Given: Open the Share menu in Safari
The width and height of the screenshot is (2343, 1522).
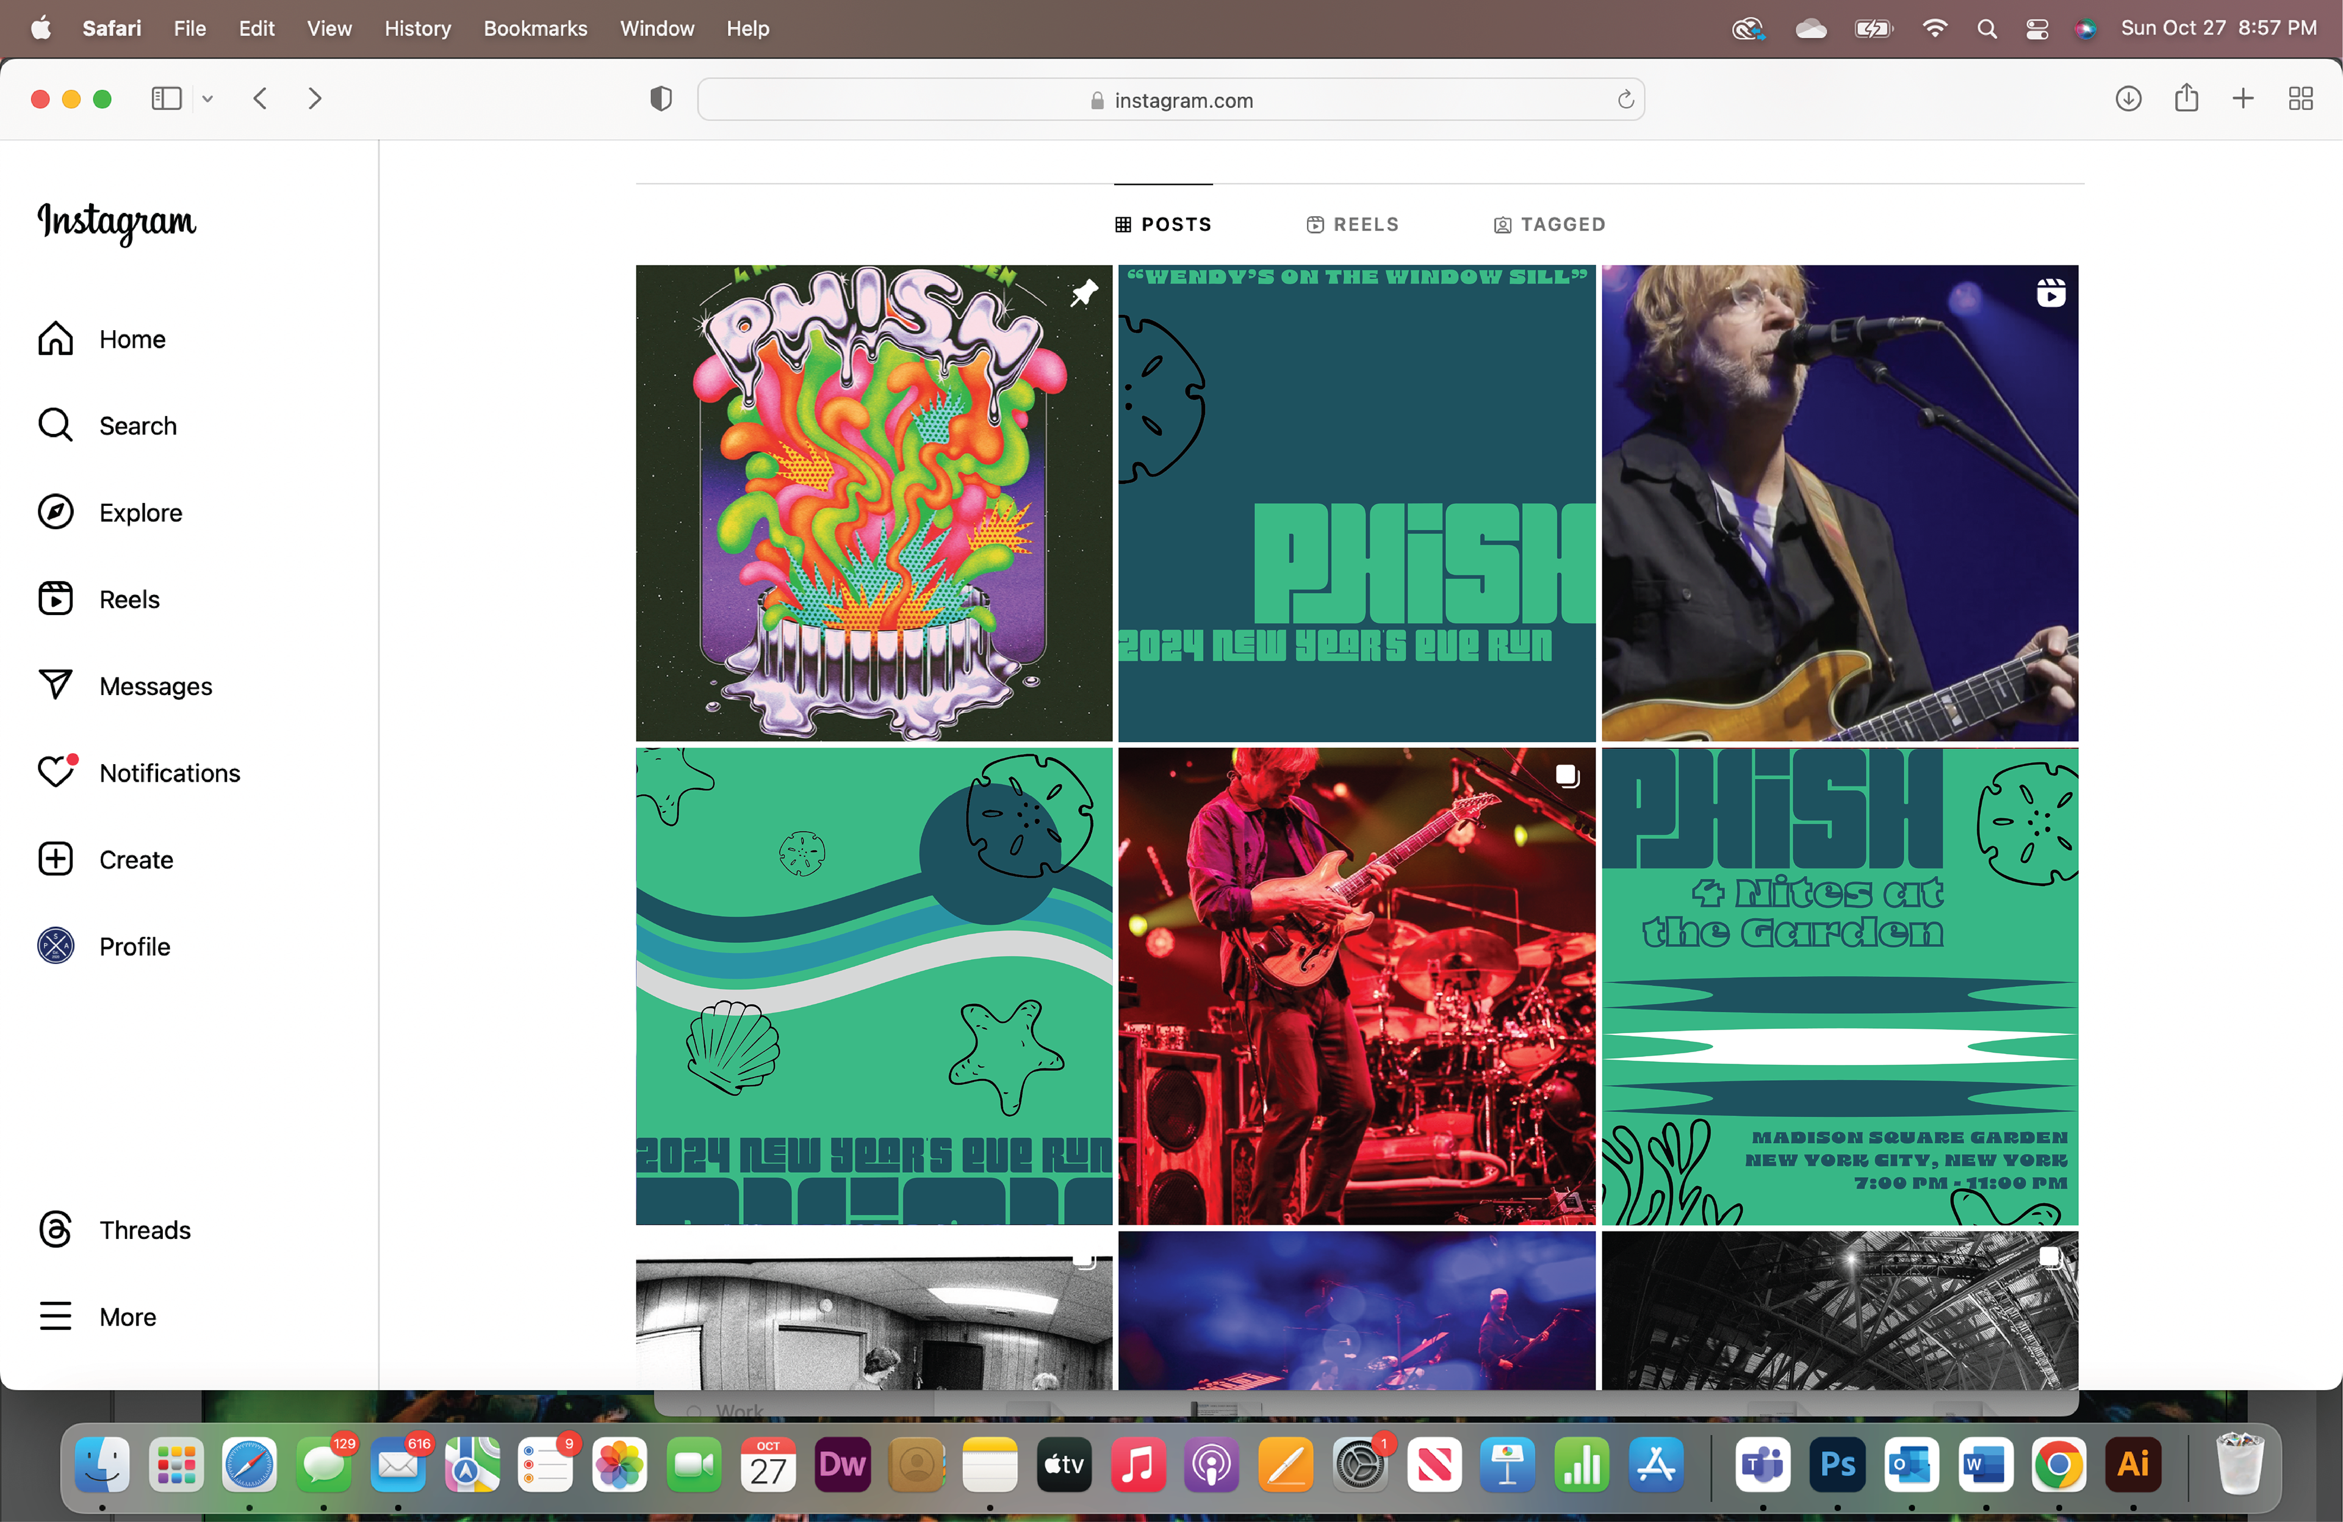Looking at the screenshot, I should [x=2186, y=98].
